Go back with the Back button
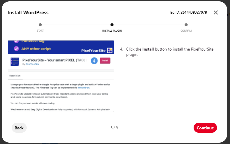The image size is (230, 144). (19, 128)
